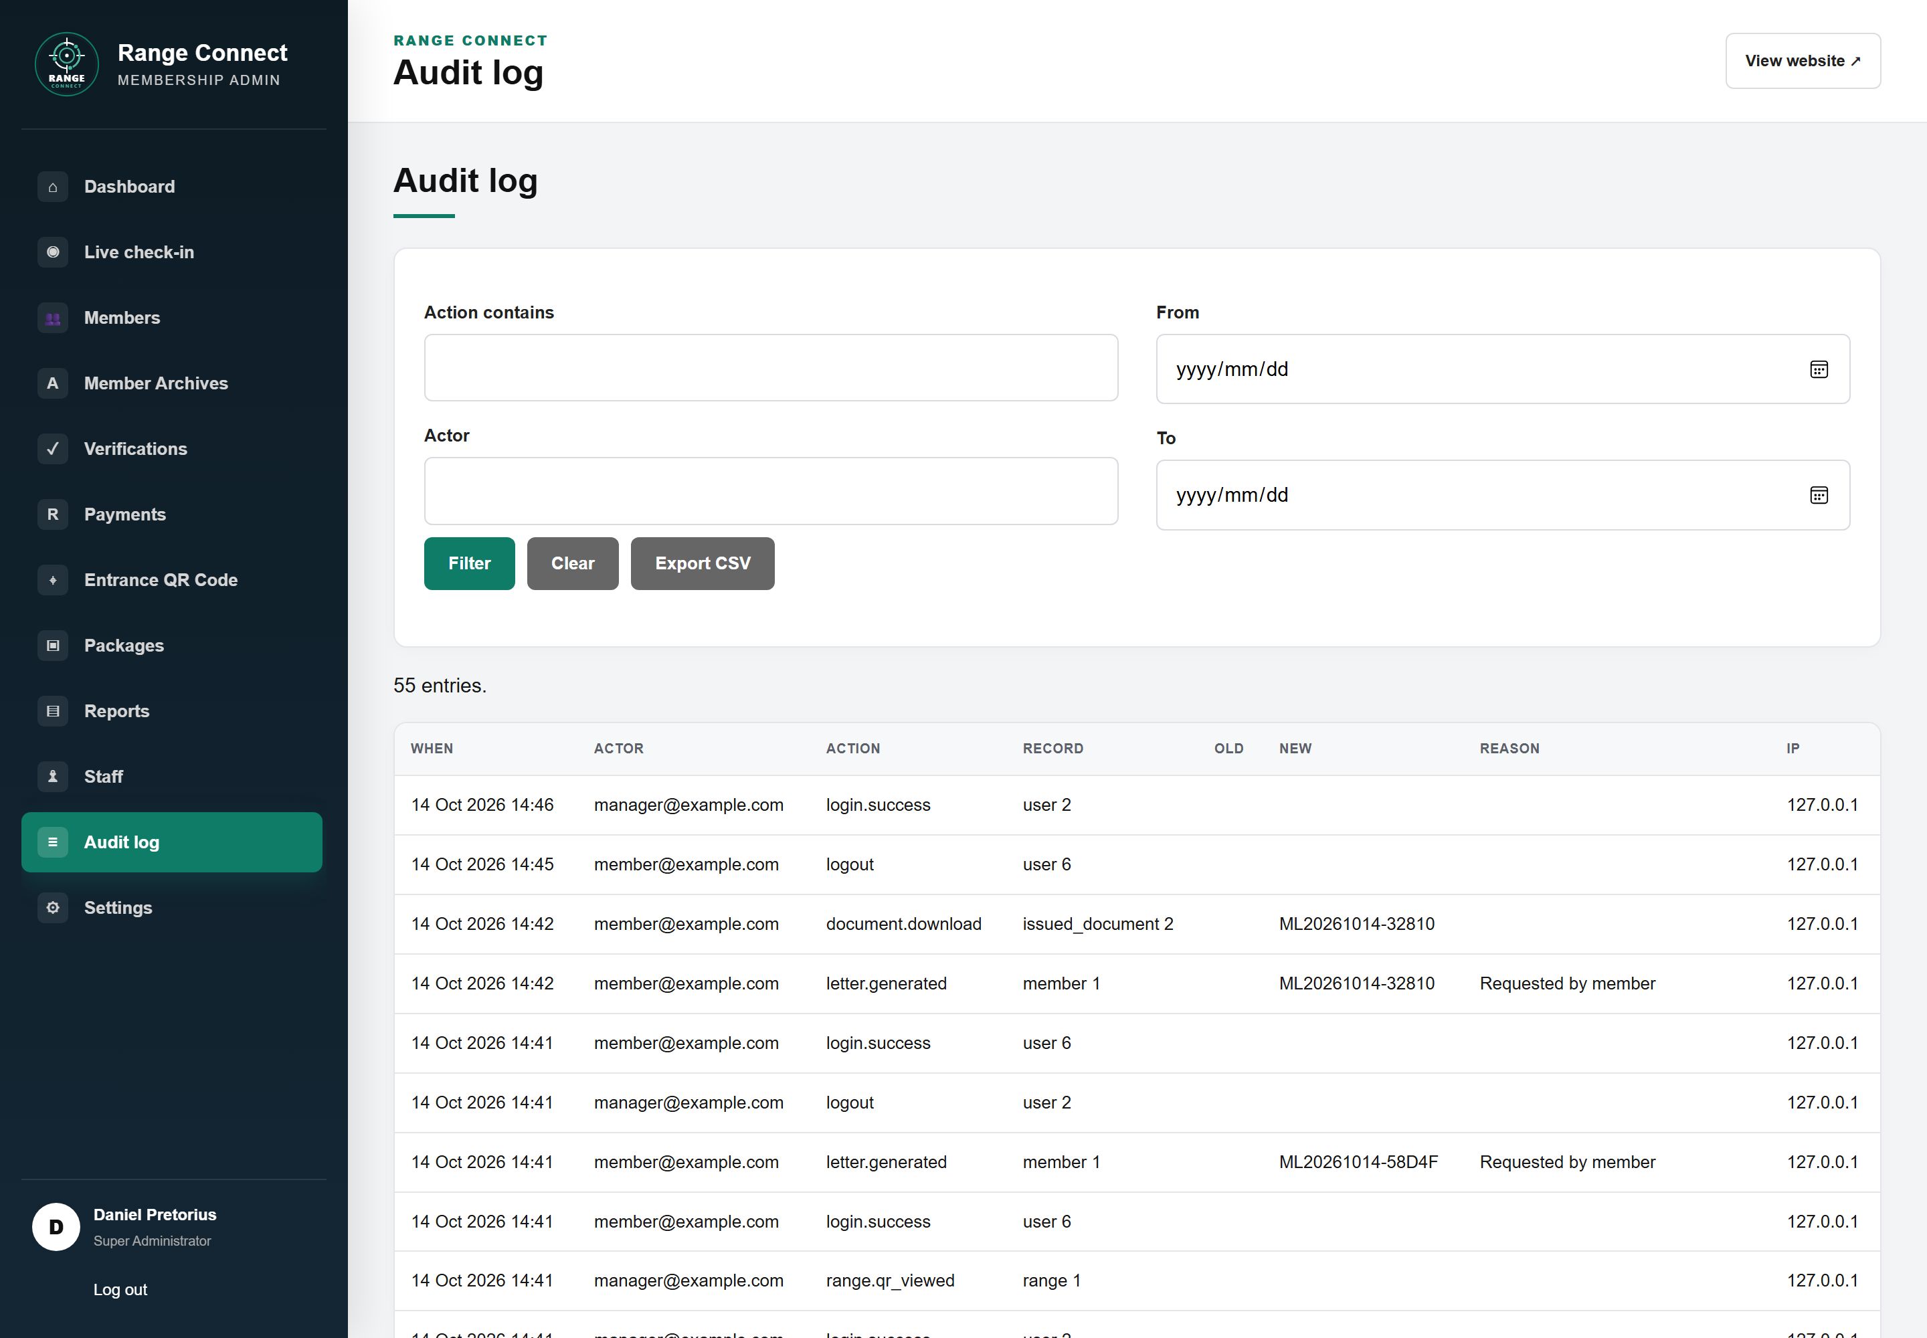Open Member Archives in the sidebar
This screenshot has height=1338, width=1927.
point(172,383)
